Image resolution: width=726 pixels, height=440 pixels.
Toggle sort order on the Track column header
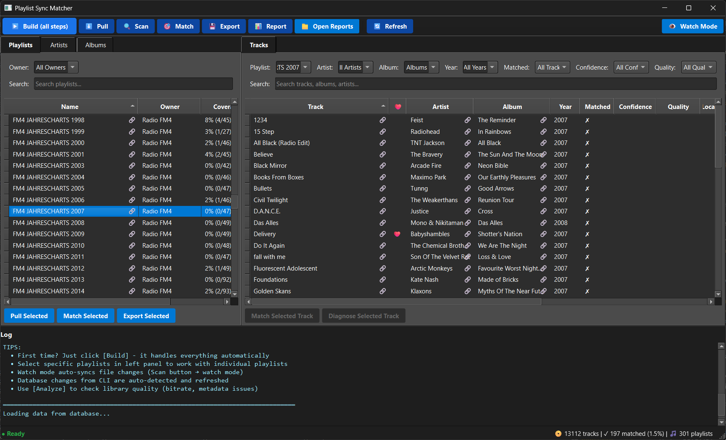(x=315, y=107)
